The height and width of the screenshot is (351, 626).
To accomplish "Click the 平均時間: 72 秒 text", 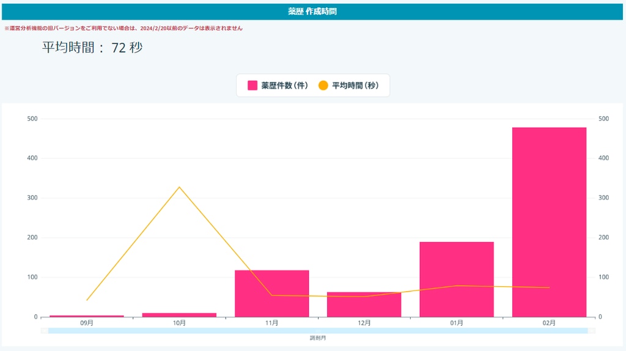I will tap(92, 48).
